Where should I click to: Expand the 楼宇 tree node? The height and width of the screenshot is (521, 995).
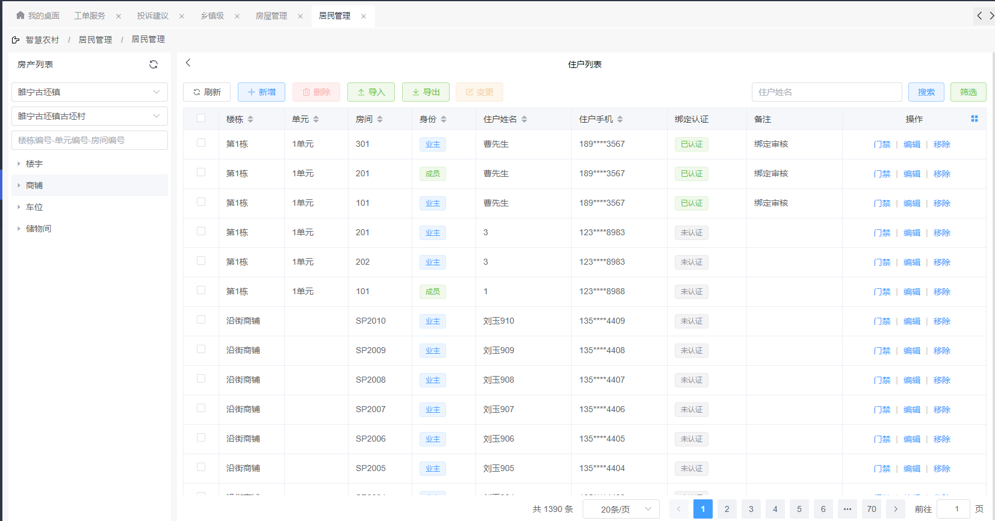[19, 164]
